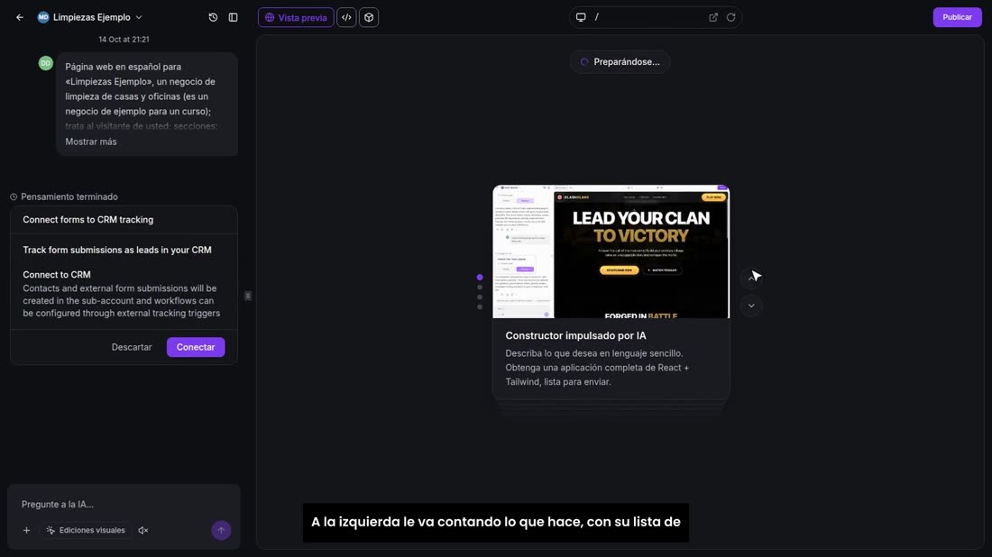The width and height of the screenshot is (992, 557).
Task: Open the cube package icon tab
Action: point(369,18)
